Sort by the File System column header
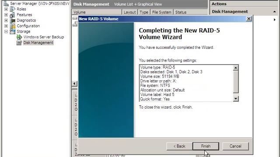Viewport: 280px width, 157px height. pyautogui.click(x=162, y=12)
